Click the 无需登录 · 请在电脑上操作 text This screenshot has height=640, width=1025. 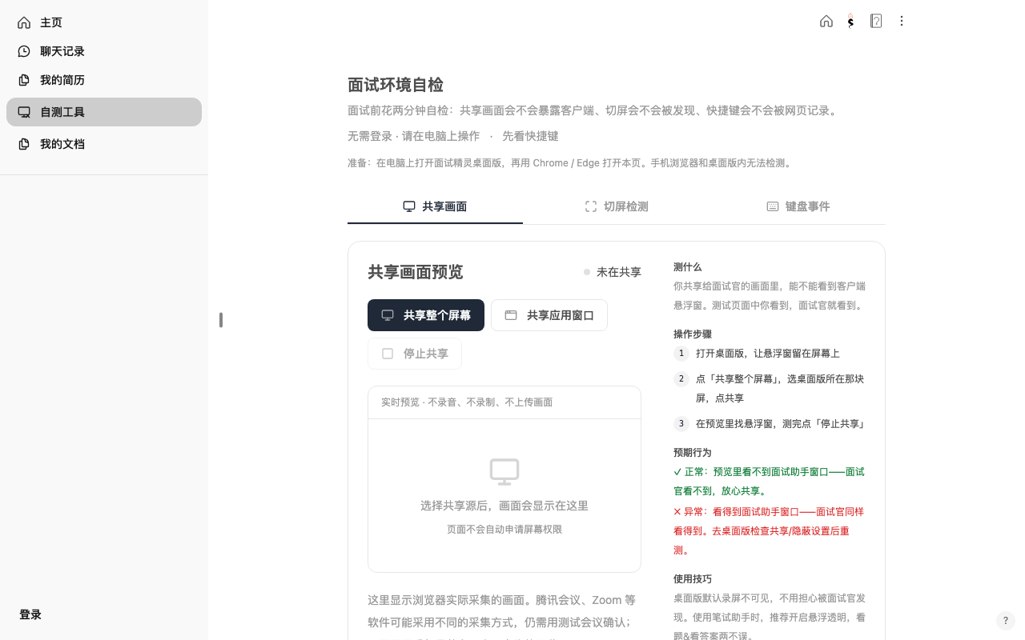(413, 136)
